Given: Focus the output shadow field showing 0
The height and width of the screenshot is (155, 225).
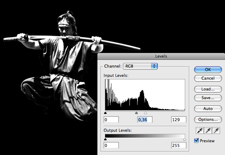Looking at the screenshot, I should click(x=111, y=145).
